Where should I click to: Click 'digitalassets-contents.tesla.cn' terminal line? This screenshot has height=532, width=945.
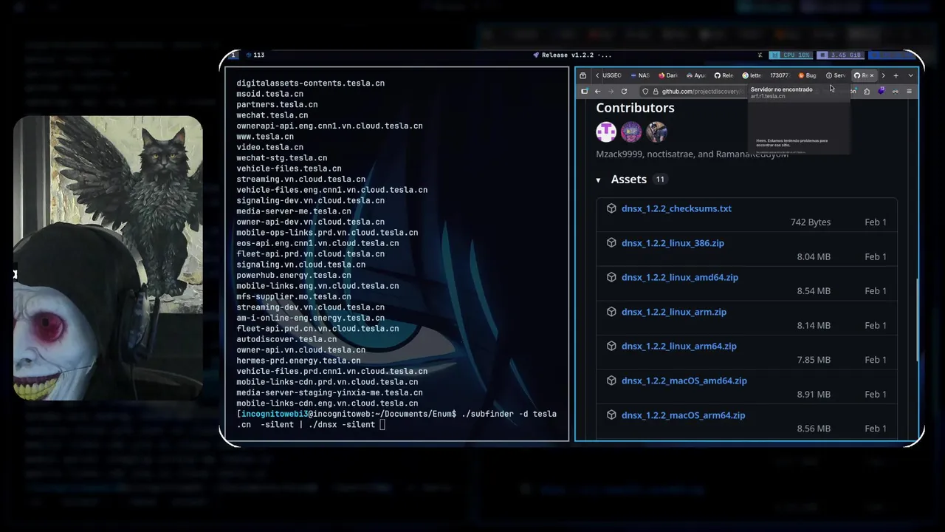coord(310,83)
